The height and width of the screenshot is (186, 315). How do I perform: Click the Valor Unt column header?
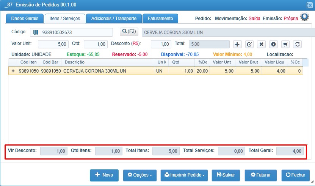tap(222, 62)
